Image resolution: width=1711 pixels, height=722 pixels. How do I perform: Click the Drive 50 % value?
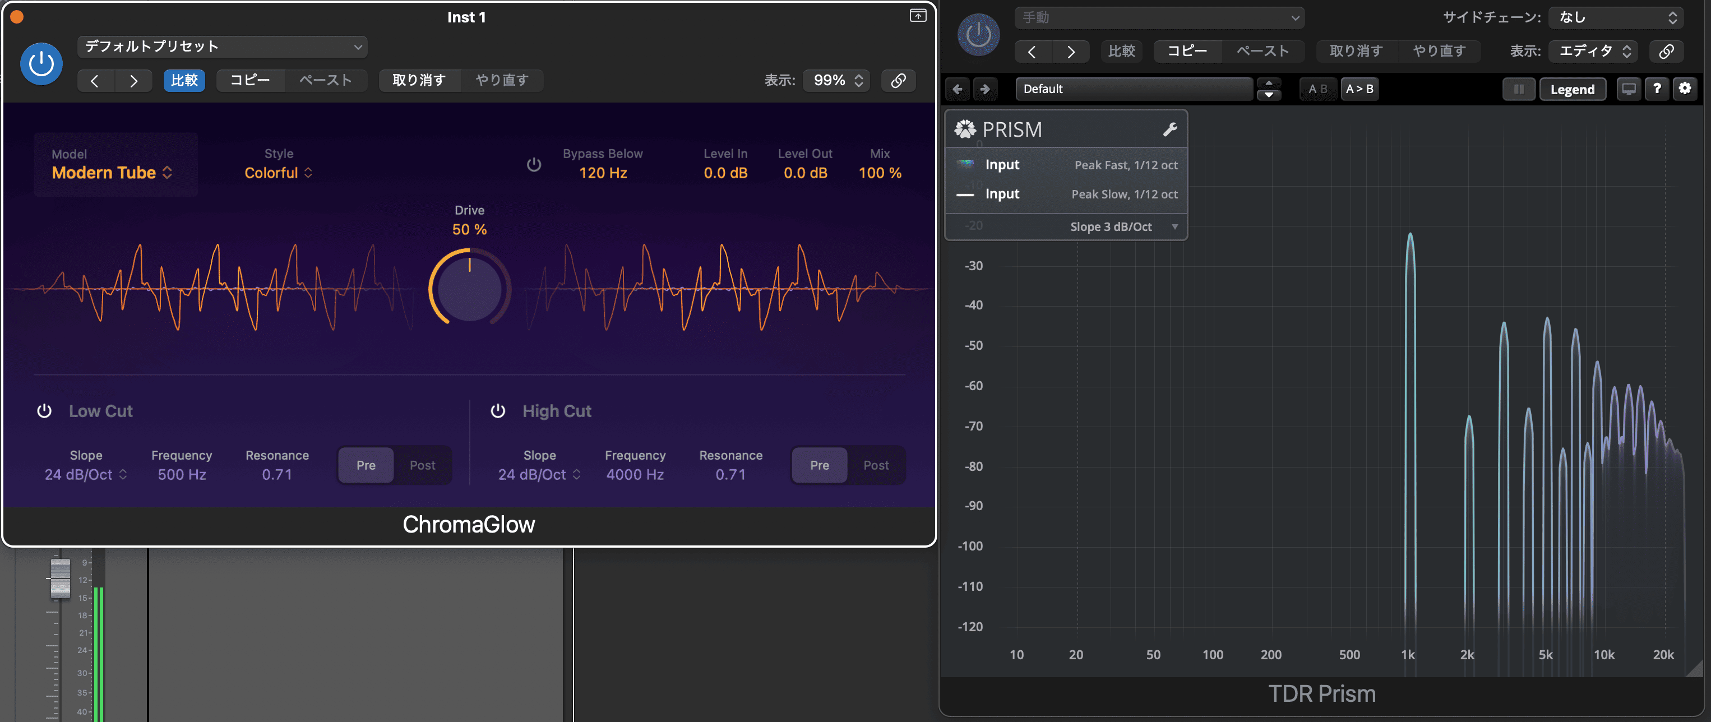[x=470, y=229]
